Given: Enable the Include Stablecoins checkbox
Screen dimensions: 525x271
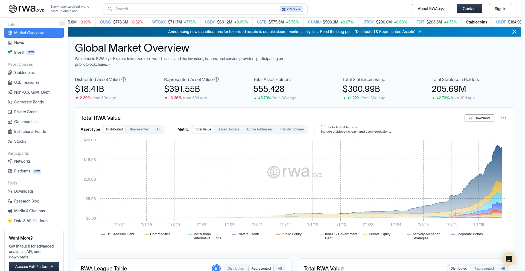Looking at the screenshot, I should coord(323,127).
